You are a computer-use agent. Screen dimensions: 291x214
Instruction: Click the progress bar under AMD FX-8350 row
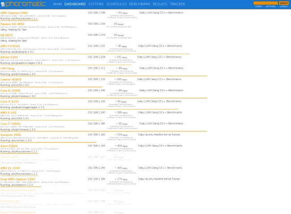click(95, 54)
